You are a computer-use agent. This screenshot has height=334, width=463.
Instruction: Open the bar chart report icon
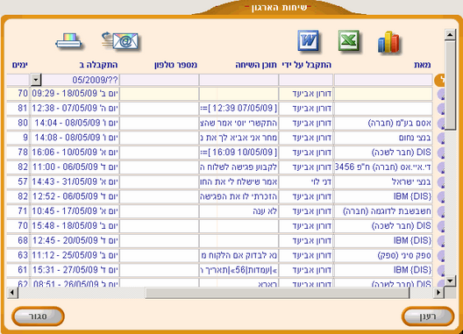click(x=388, y=42)
